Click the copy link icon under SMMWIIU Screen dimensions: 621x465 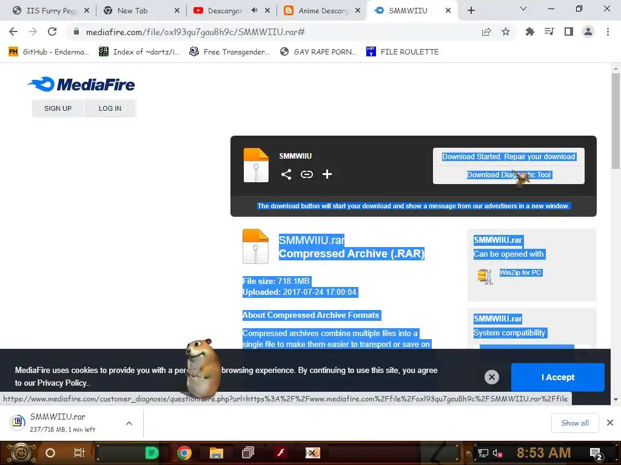pos(306,174)
